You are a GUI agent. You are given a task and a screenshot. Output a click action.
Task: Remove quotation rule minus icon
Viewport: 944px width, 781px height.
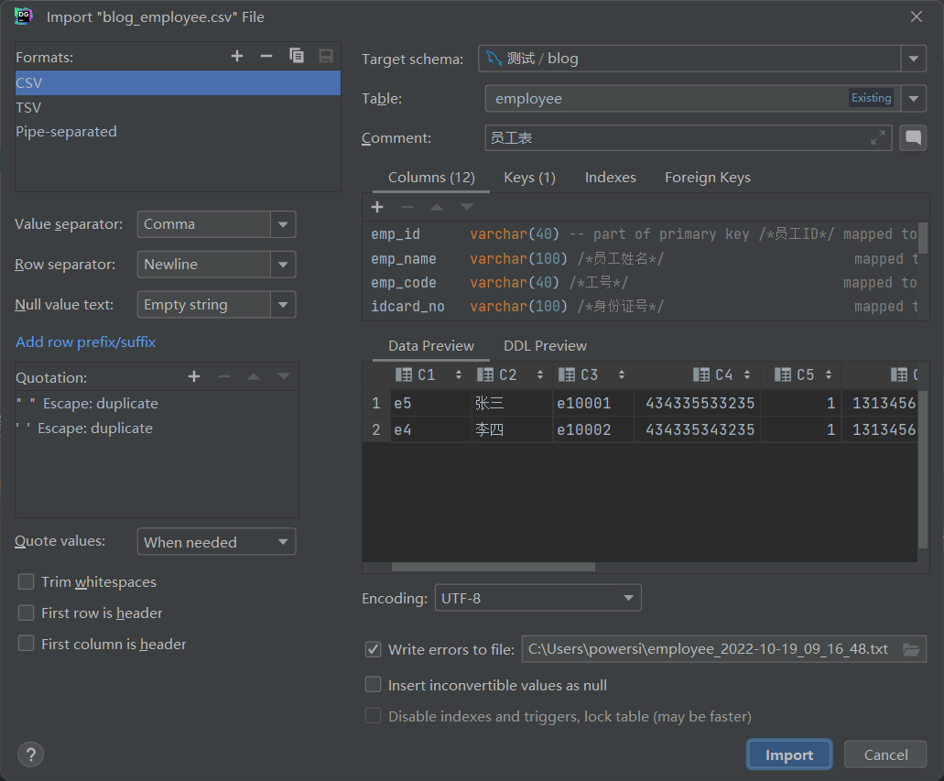224,376
